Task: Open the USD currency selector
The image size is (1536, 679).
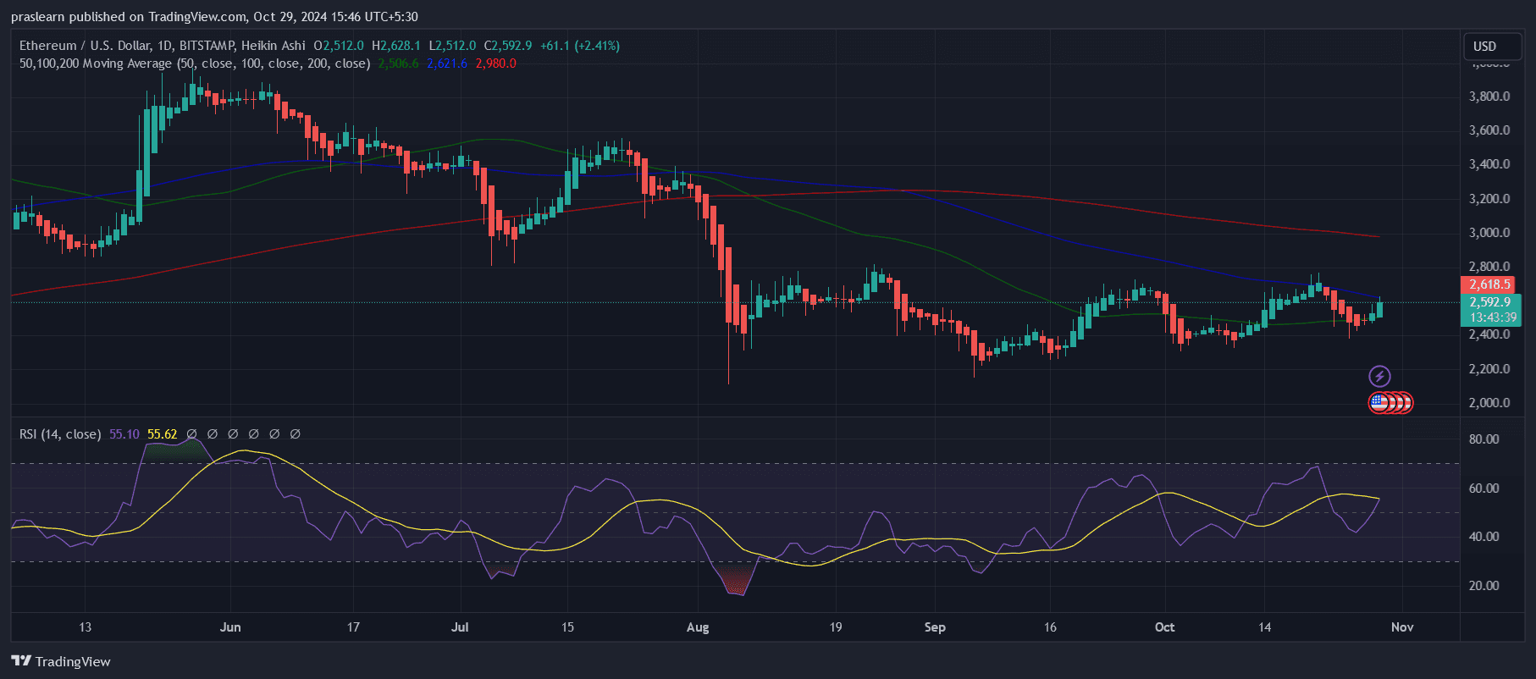Action: (x=1493, y=47)
